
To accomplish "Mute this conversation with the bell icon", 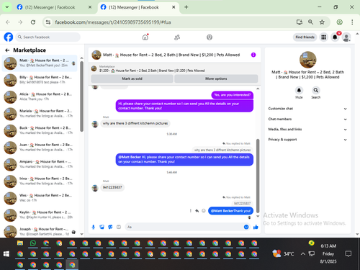I will pyautogui.click(x=299, y=90).
